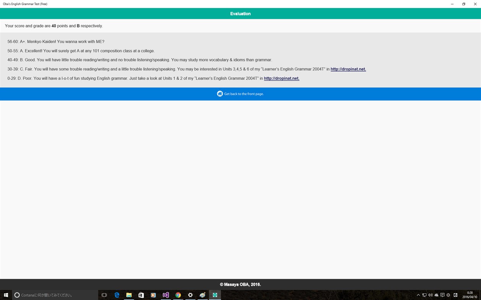Open the Windows Store app
Viewport: 481px width, 300px height.
(141, 295)
